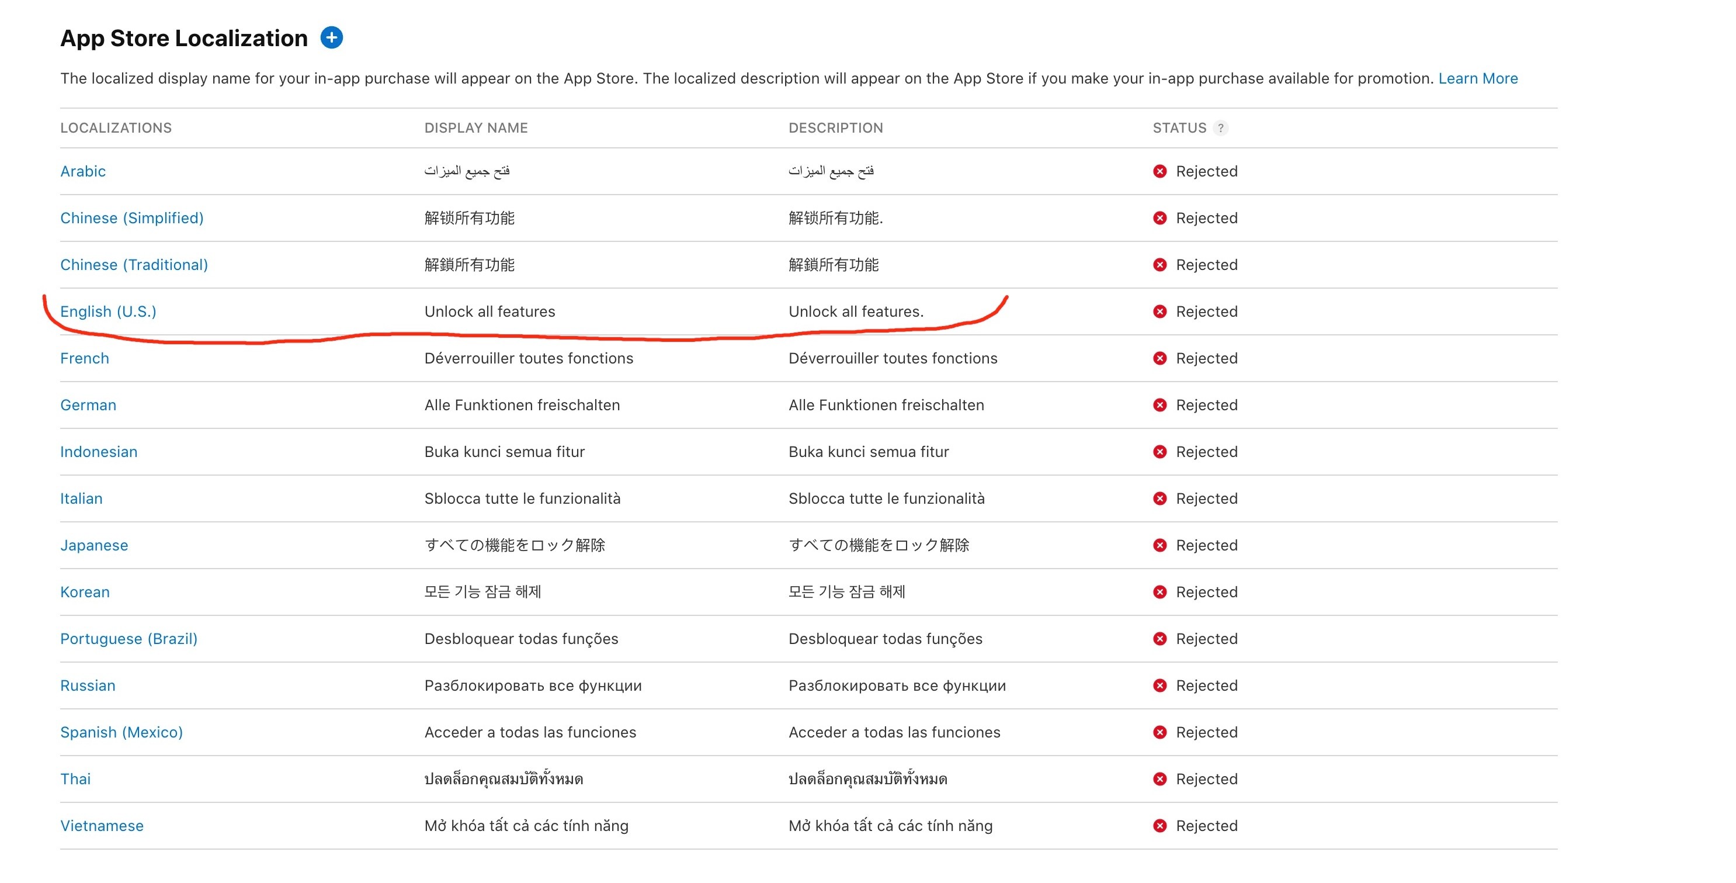Image resolution: width=1736 pixels, height=883 pixels.
Task: Select the Spanish (Mexico) localization link
Action: [121, 732]
